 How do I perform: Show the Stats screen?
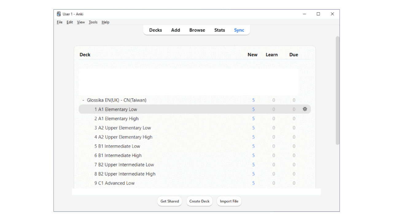pyautogui.click(x=220, y=30)
